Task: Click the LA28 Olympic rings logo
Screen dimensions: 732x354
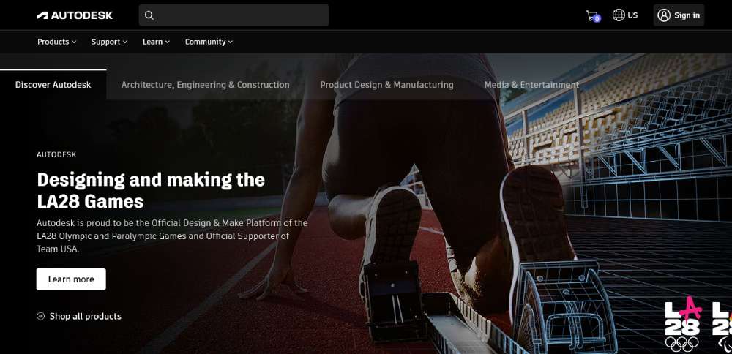Action: pos(682,325)
